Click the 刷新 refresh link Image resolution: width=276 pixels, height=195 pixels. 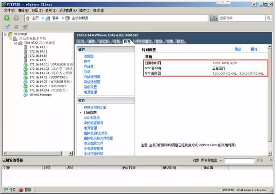click(238, 49)
